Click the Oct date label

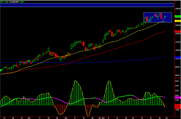pyautogui.click(x=29, y=118)
